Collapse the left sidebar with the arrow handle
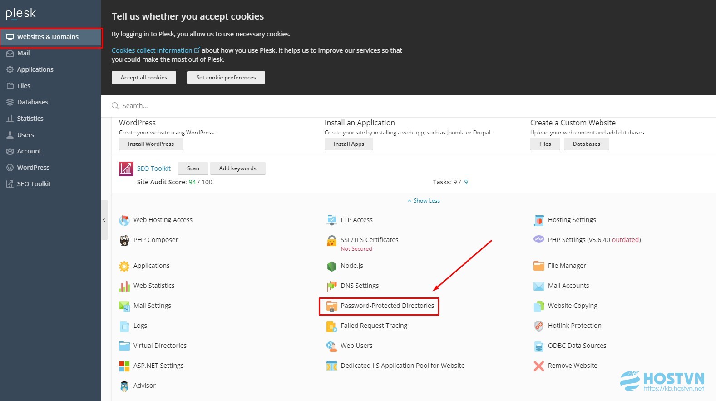Viewport: 716px width, 401px height. pyautogui.click(x=104, y=220)
